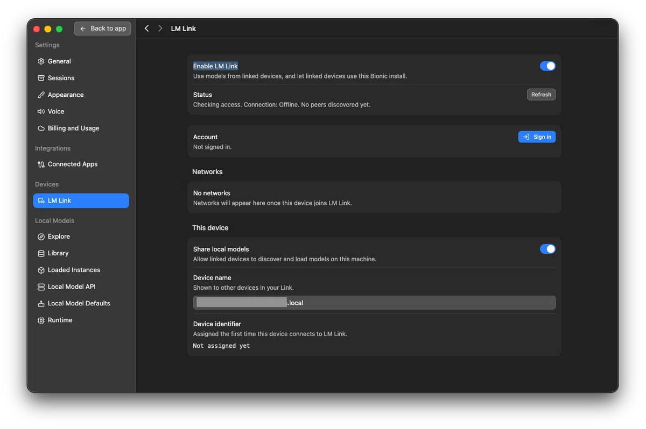Click the 'Enable LM Link' highlighted label
Image resolution: width=646 pixels, height=429 pixels.
coord(215,66)
